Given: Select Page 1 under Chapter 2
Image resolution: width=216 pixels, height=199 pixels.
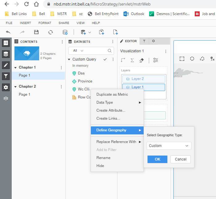Looking at the screenshot, I should 24,94.
